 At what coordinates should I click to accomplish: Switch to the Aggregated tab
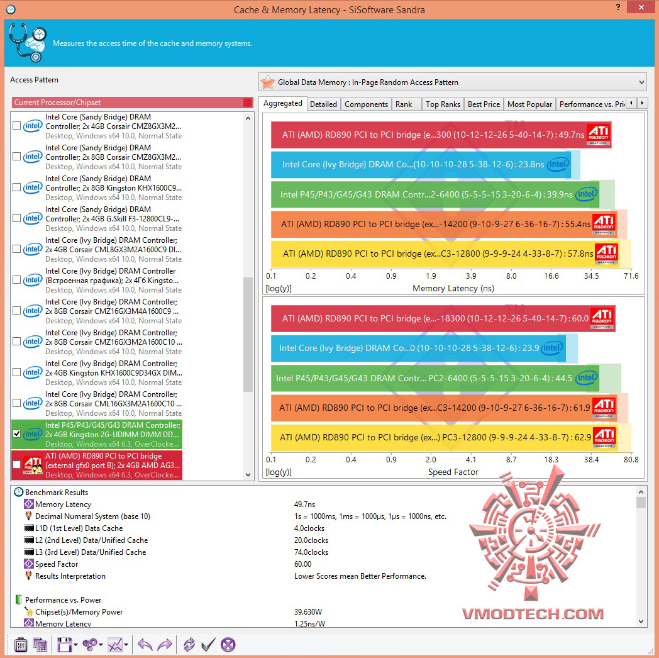(282, 103)
